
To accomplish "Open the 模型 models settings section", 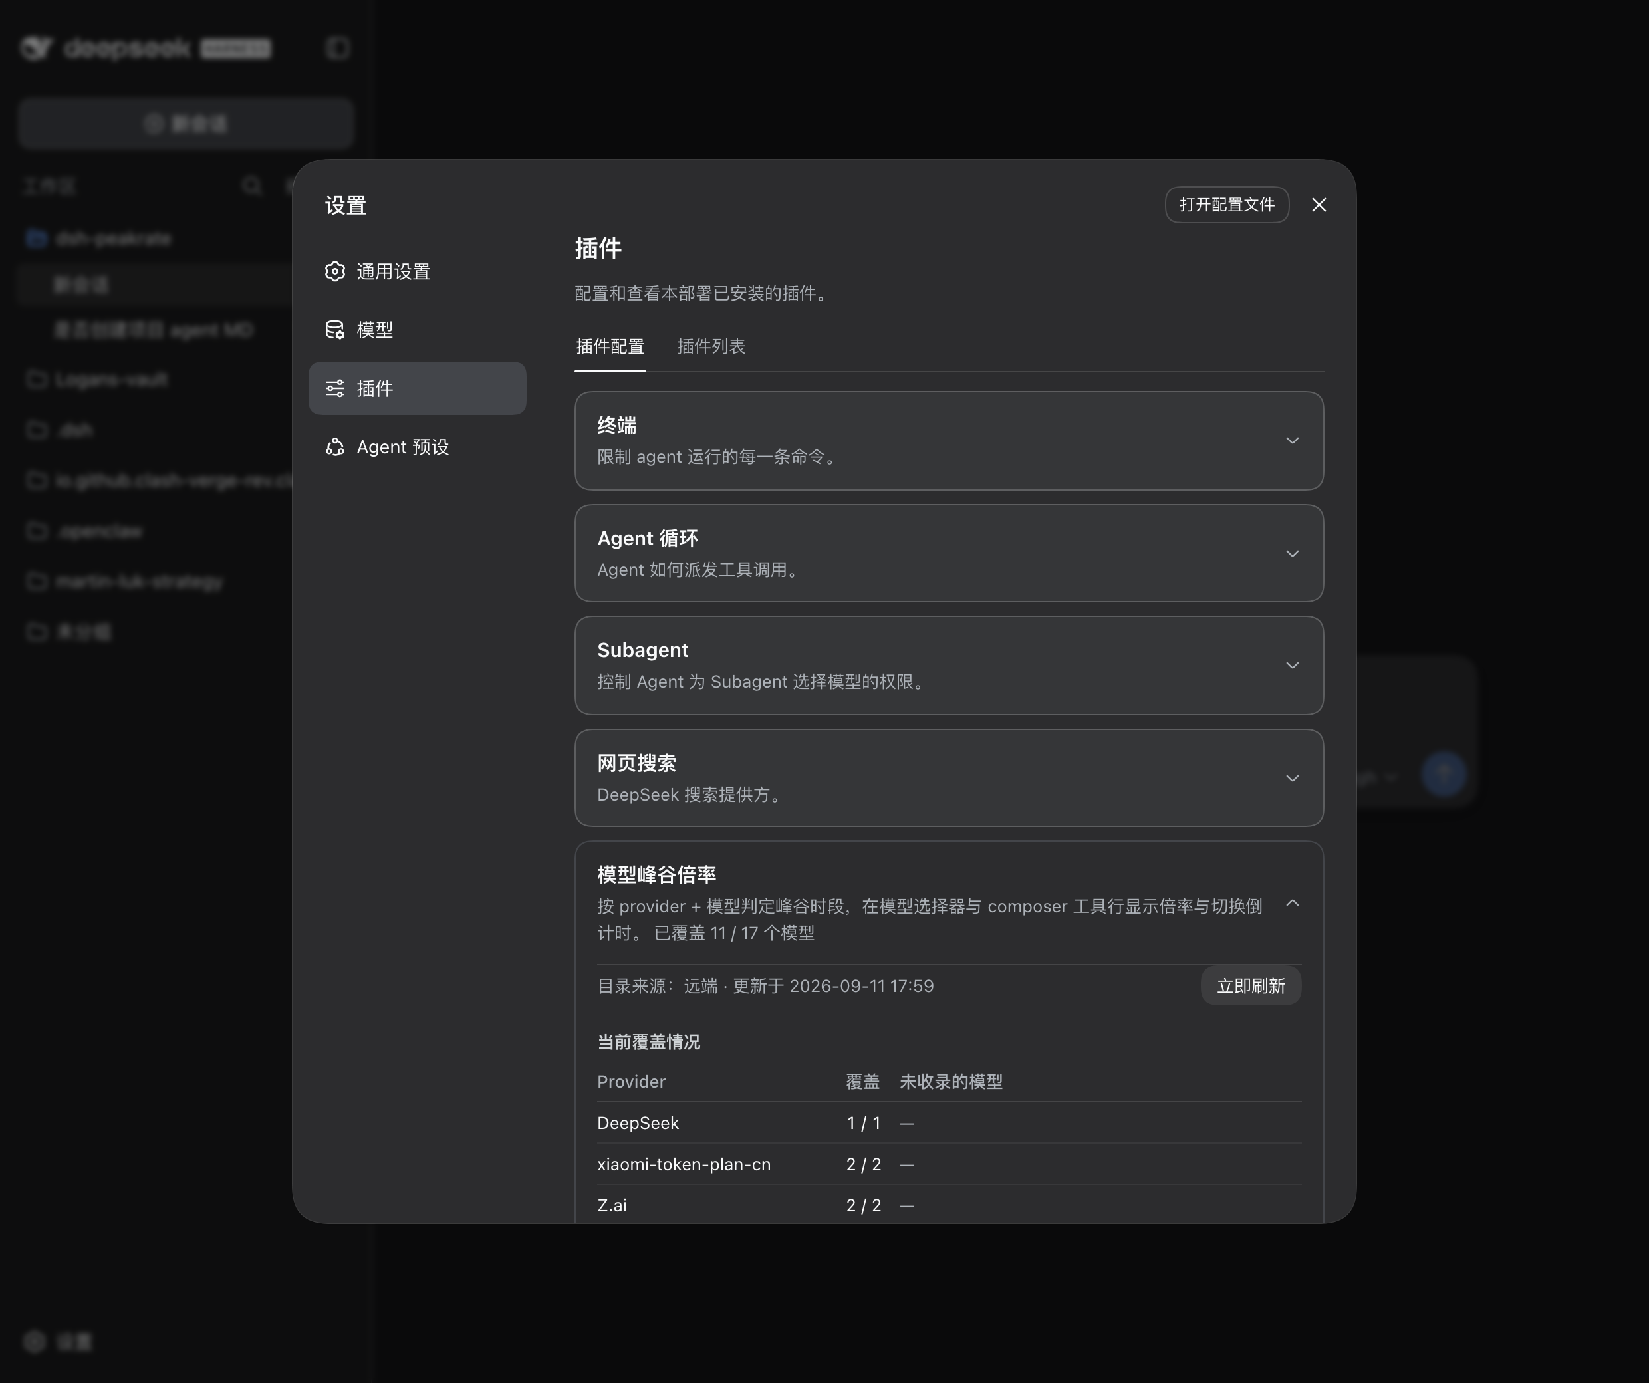I will (x=417, y=330).
